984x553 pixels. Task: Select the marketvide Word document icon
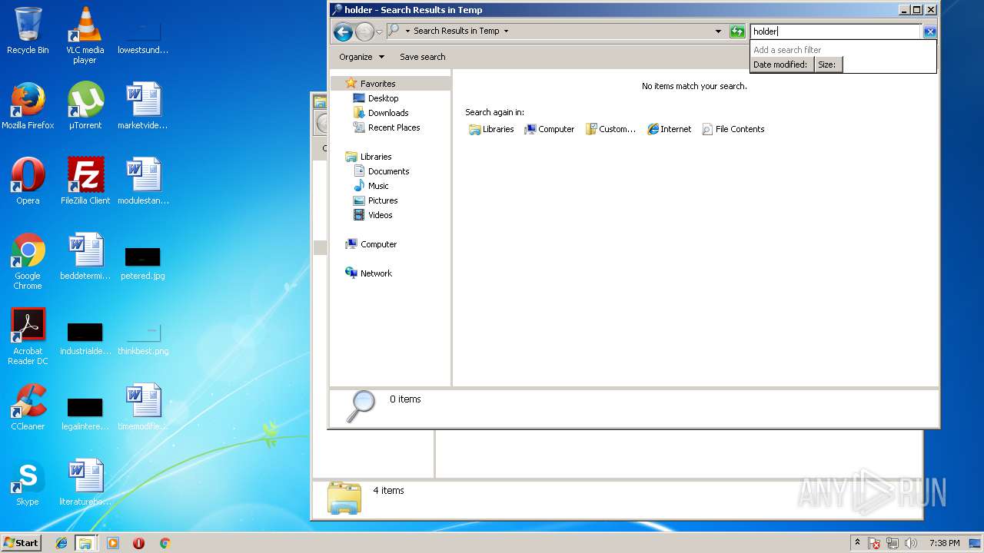click(x=142, y=105)
